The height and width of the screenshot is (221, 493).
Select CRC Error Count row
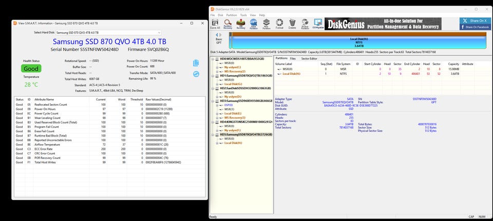pos(109,153)
